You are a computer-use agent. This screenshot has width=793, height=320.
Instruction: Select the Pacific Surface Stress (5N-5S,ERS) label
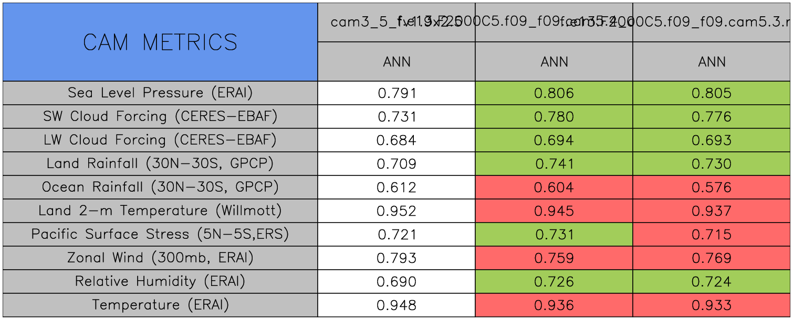pyautogui.click(x=160, y=235)
